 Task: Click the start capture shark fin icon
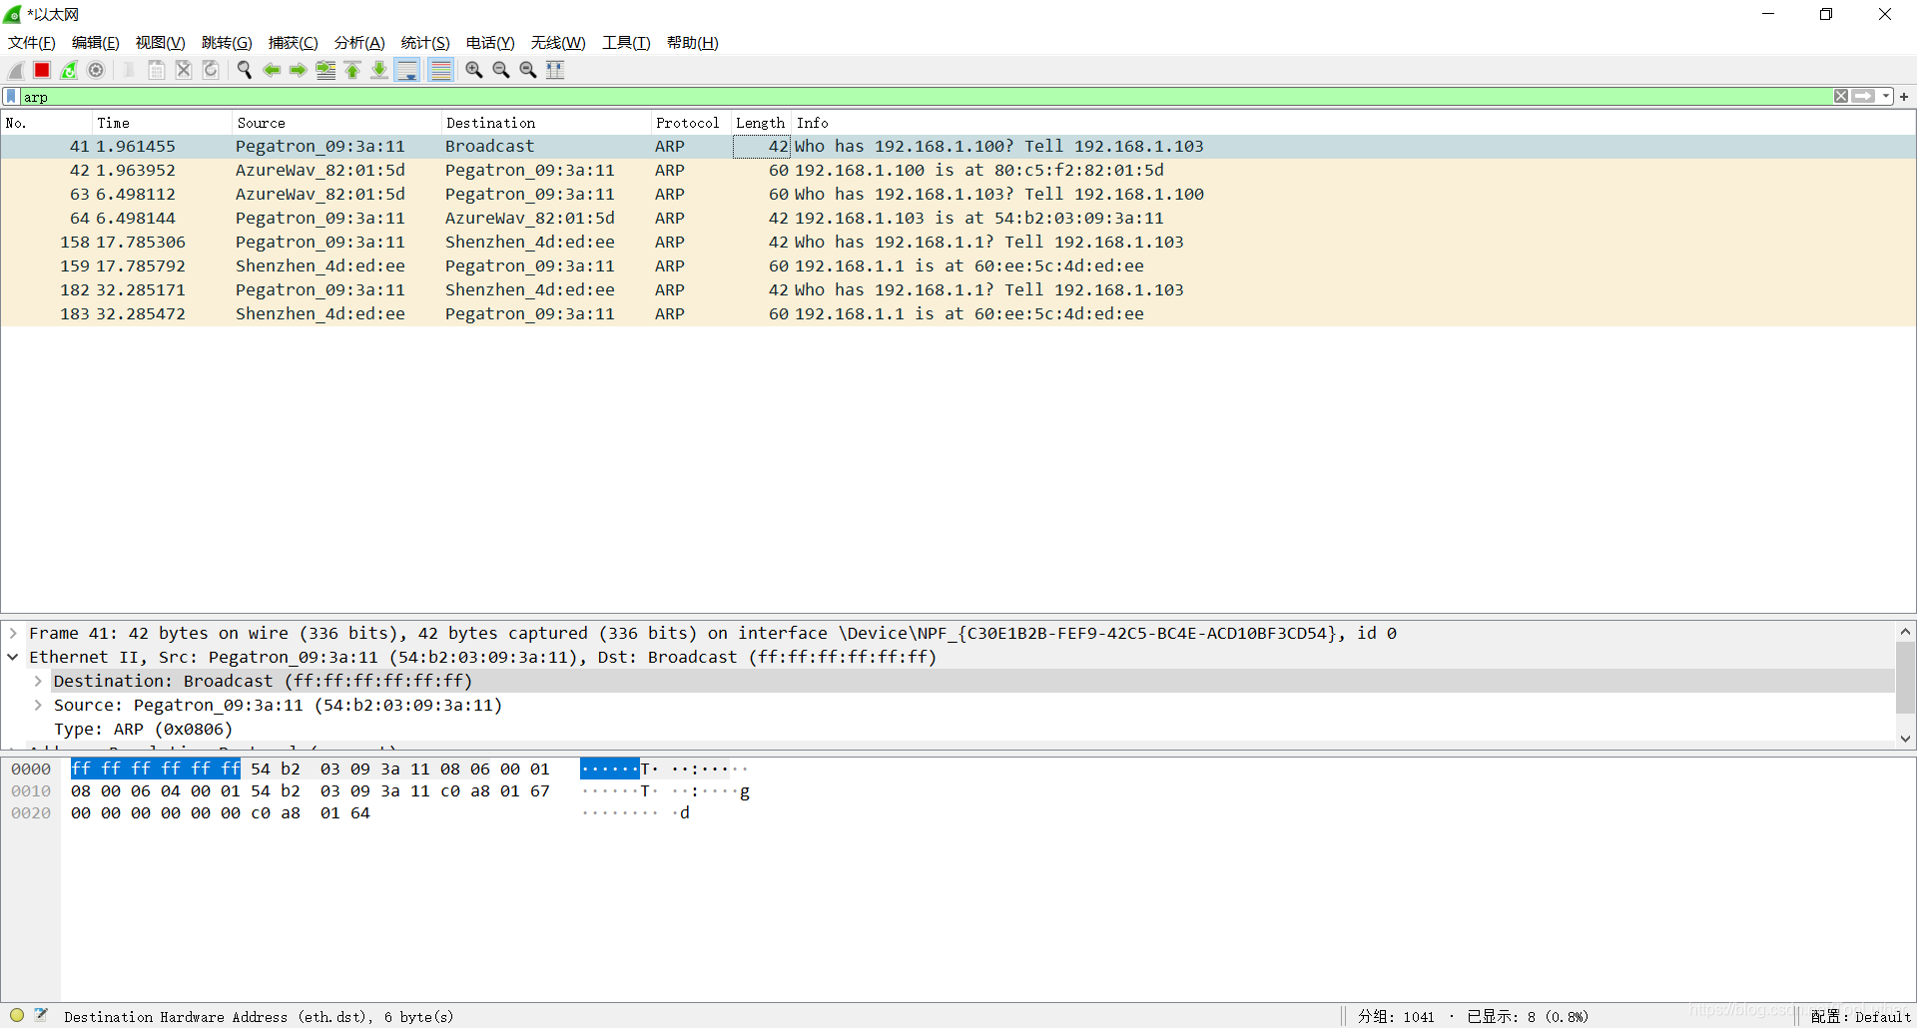click(x=16, y=70)
